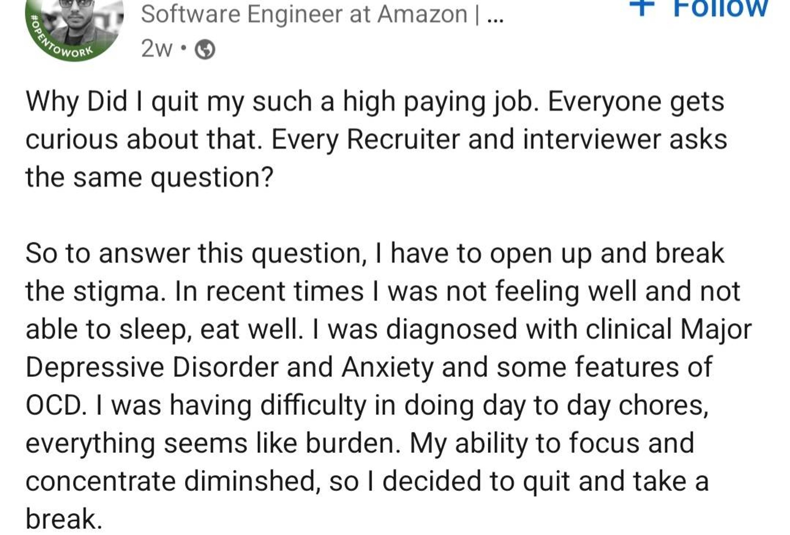This screenshot has height=535, width=790.
Task: Click the text 'Every Recruiter and interviewer asks'
Action: 499,139
